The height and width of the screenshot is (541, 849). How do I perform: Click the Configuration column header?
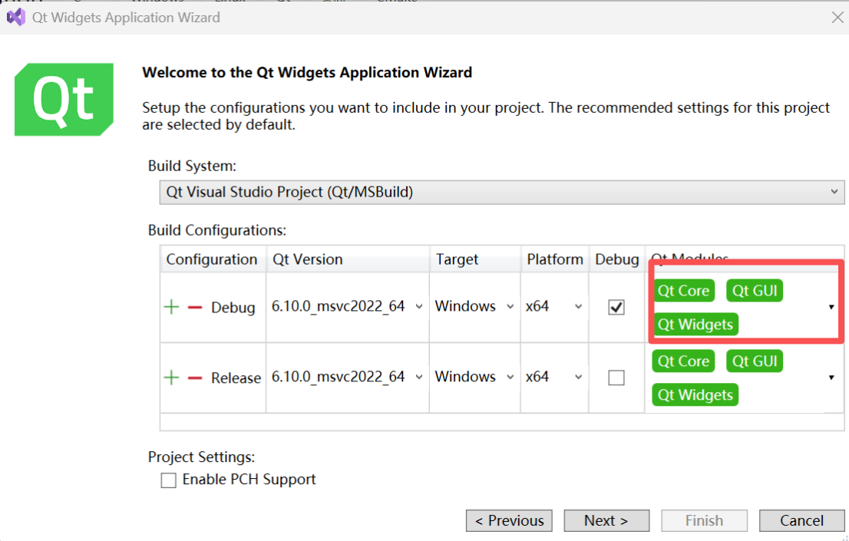coord(212,259)
